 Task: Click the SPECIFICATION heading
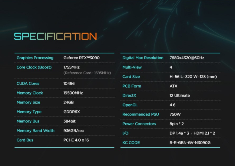point(55,36)
